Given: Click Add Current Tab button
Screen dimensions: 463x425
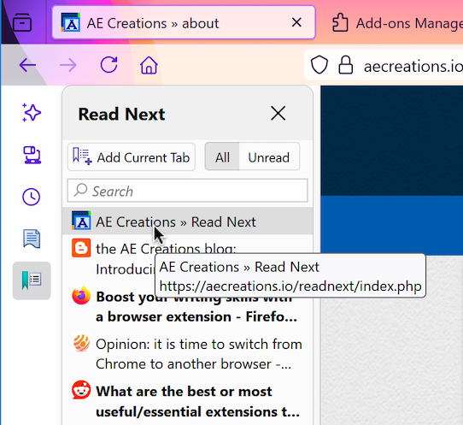Looking at the screenshot, I should [x=132, y=157].
